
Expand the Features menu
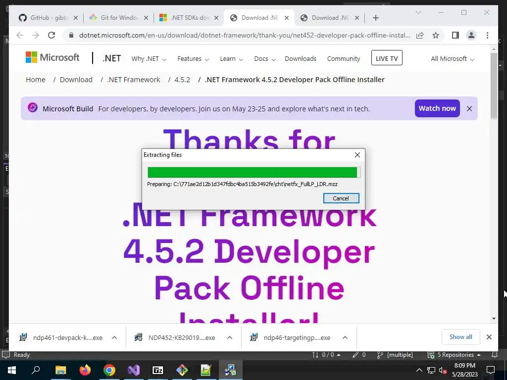pos(193,59)
